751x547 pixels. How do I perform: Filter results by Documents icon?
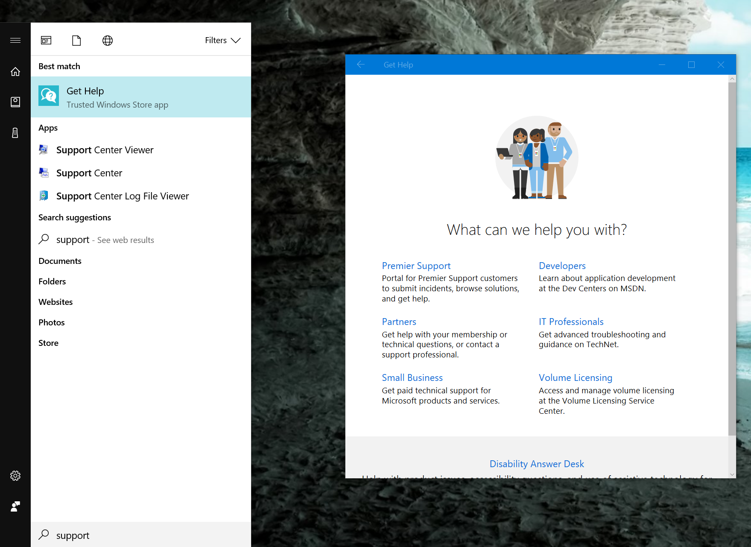76,41
